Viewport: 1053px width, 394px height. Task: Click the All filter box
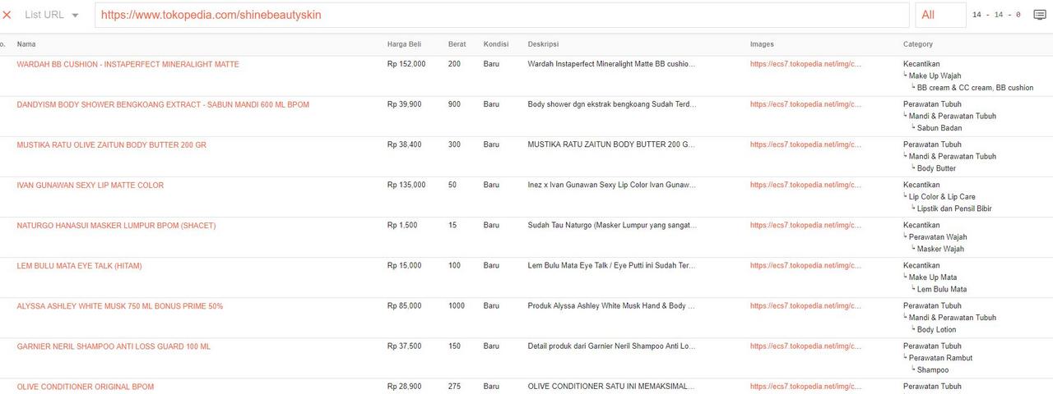[940, 15]
